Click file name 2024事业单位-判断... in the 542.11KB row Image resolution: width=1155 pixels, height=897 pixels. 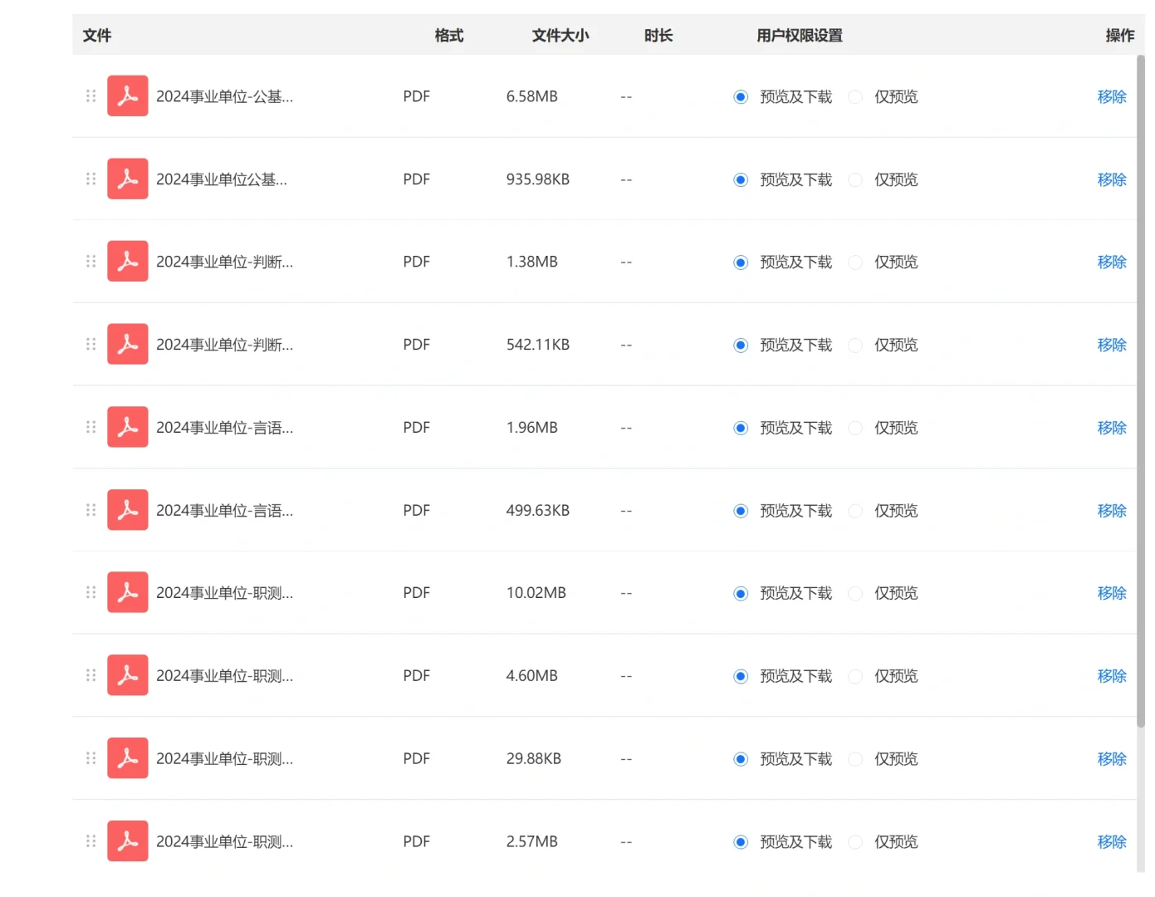pyautogui.click(x=224, y=346)
